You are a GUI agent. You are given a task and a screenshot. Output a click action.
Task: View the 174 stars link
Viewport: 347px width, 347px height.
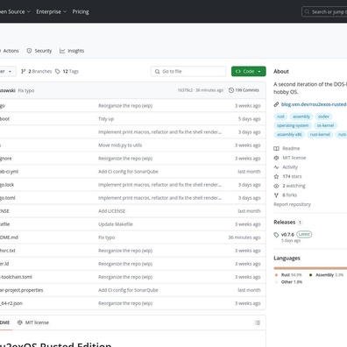click(x=292, y=176)
